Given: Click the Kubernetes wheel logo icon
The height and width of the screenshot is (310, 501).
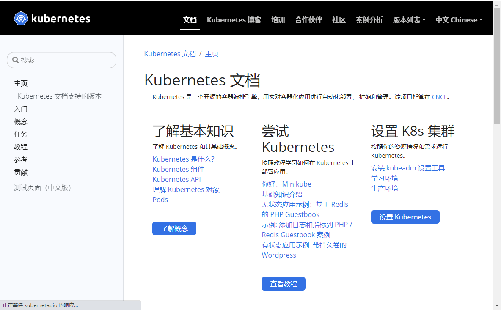Looking at the screenshot, I should click(21, 19).
